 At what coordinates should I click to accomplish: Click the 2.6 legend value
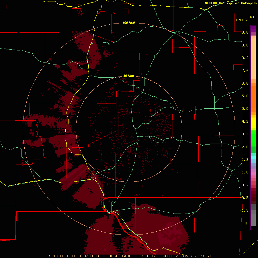(x=245, y=147)
